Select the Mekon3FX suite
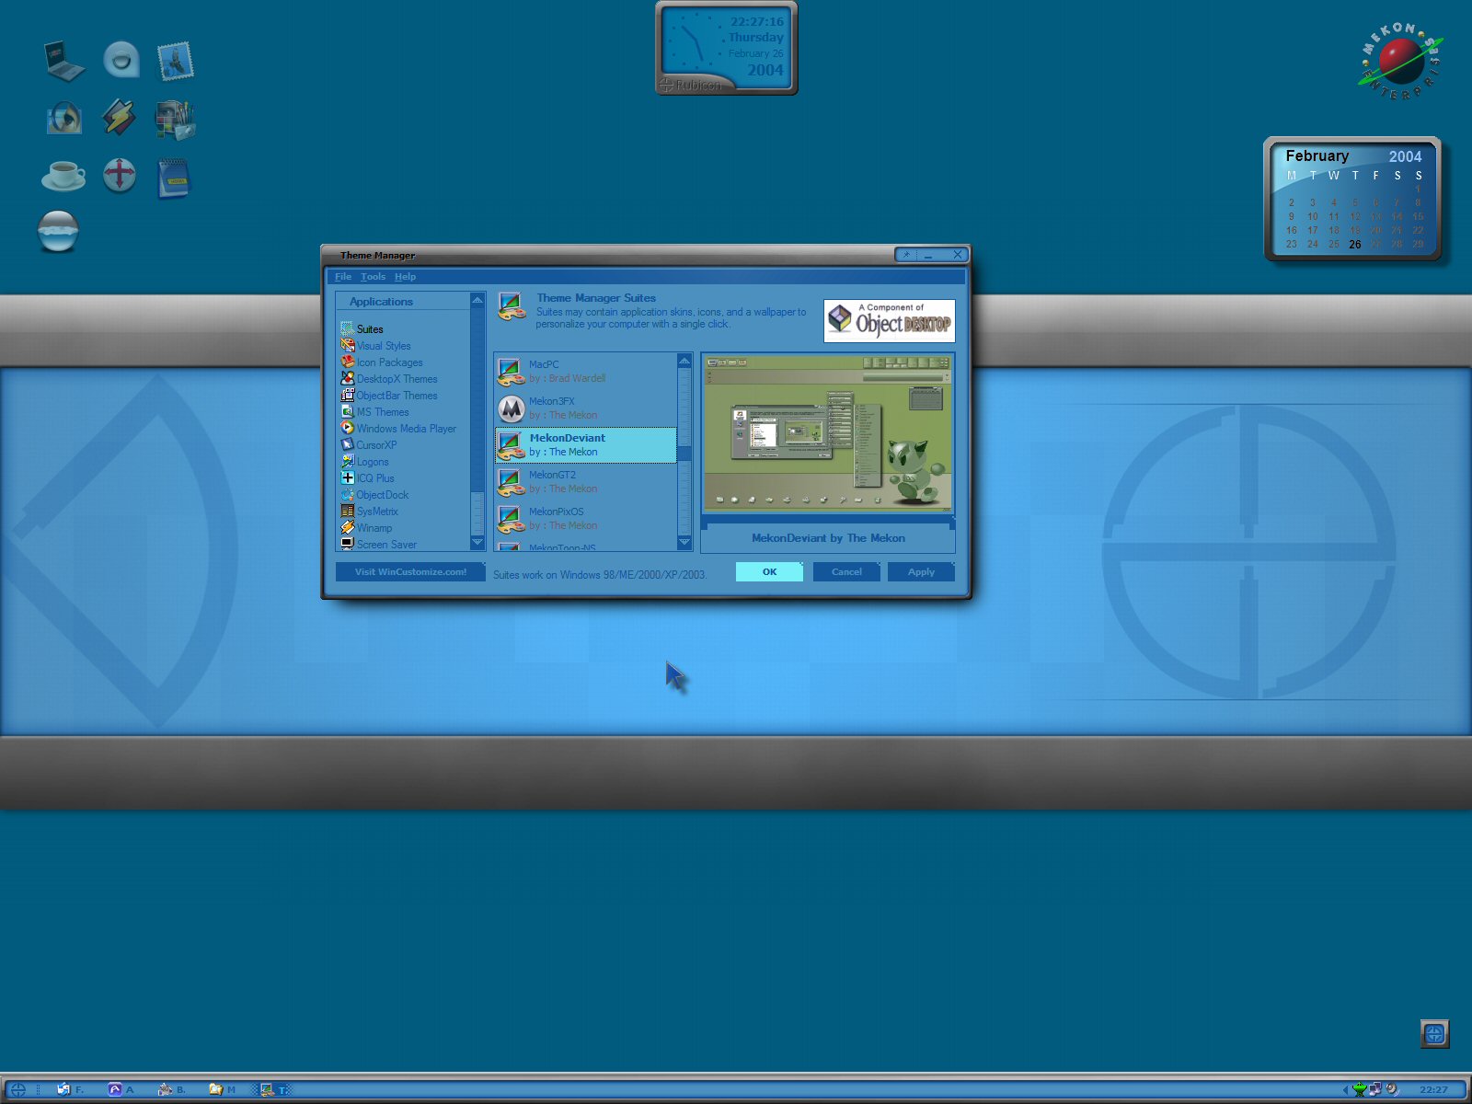This screenshot has width=1472, height=1104. pos(586,408)
